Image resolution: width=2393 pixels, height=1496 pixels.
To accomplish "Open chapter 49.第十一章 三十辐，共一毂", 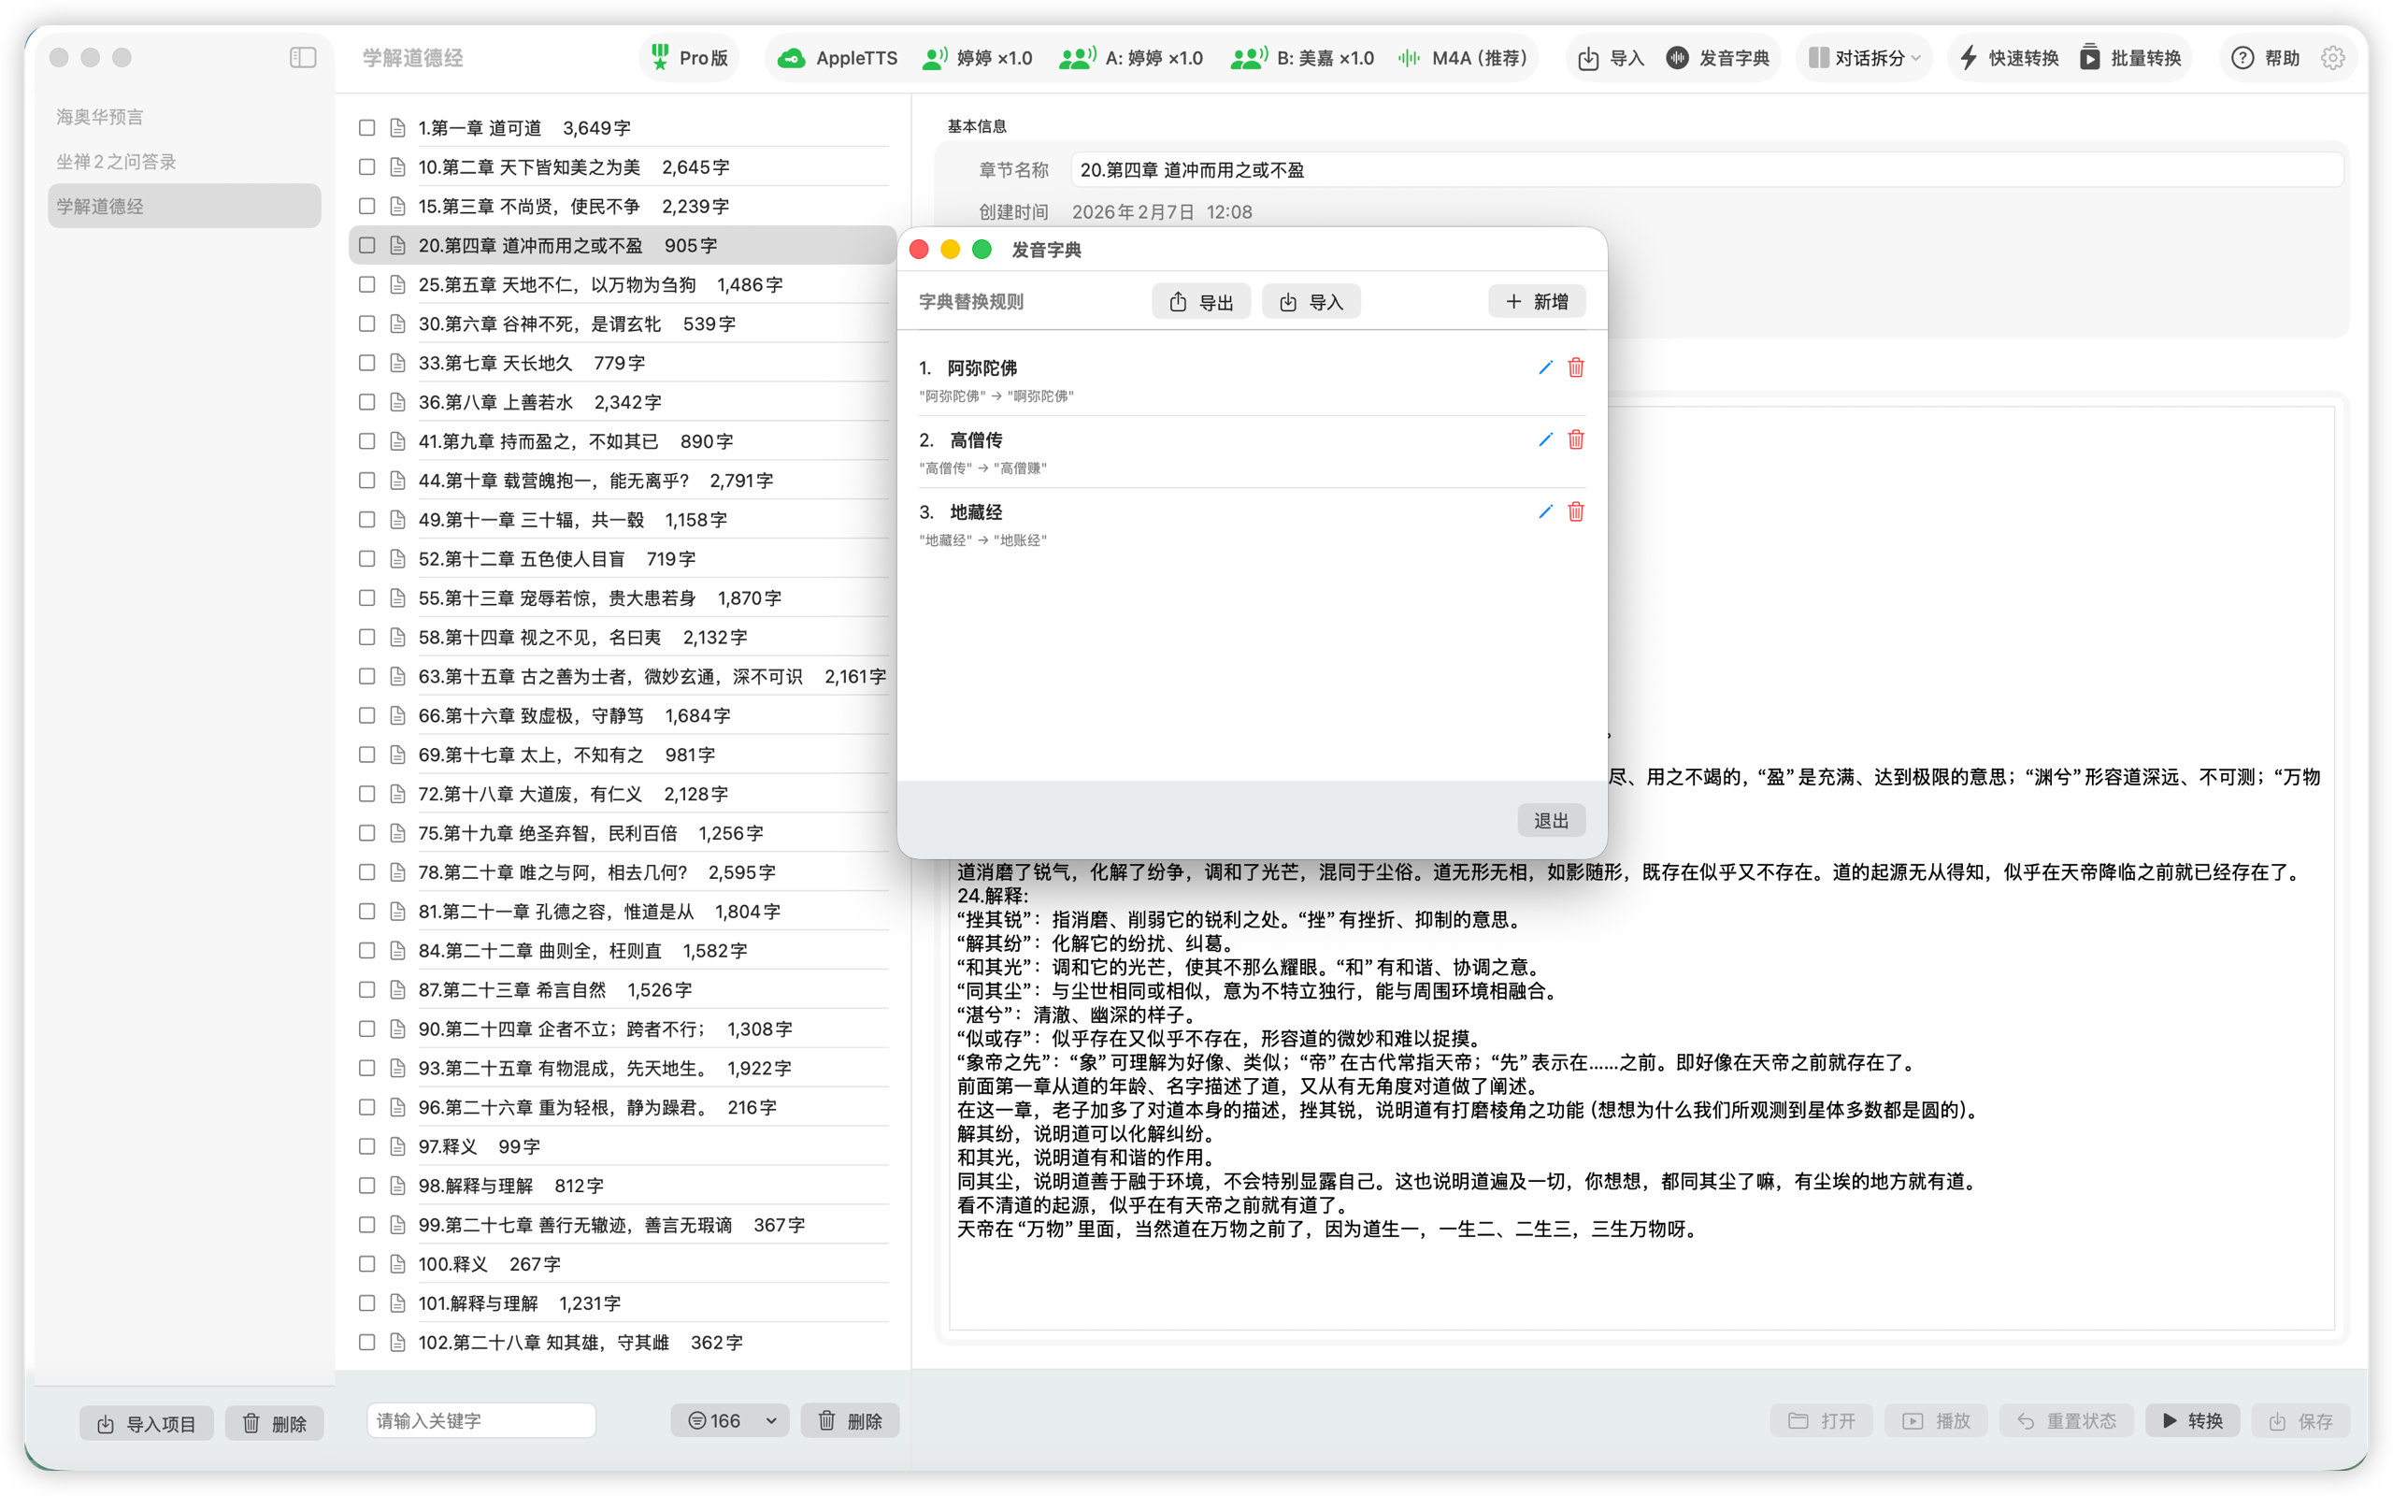I will (623, 520).
